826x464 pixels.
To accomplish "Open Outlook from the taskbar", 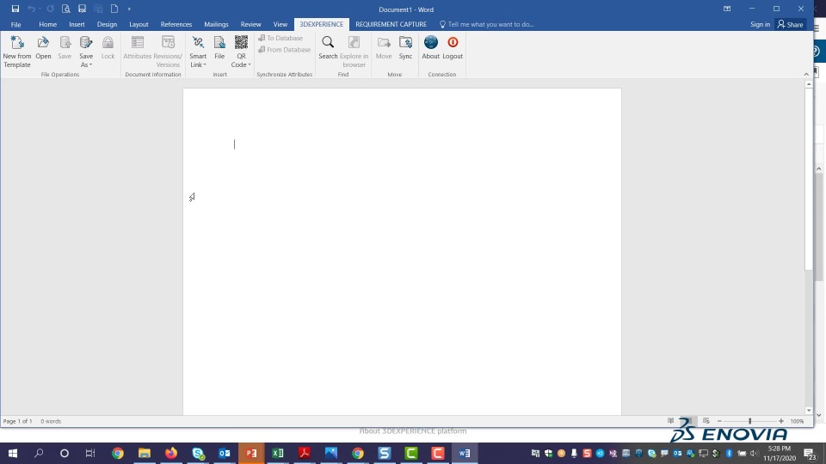I will point(225,453).
